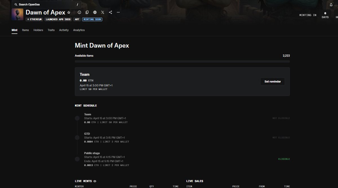Screen dimensions: 338x188
Task: Click the Public stage timeline dot
Action: pyautogui.click(x=77, y=159)
